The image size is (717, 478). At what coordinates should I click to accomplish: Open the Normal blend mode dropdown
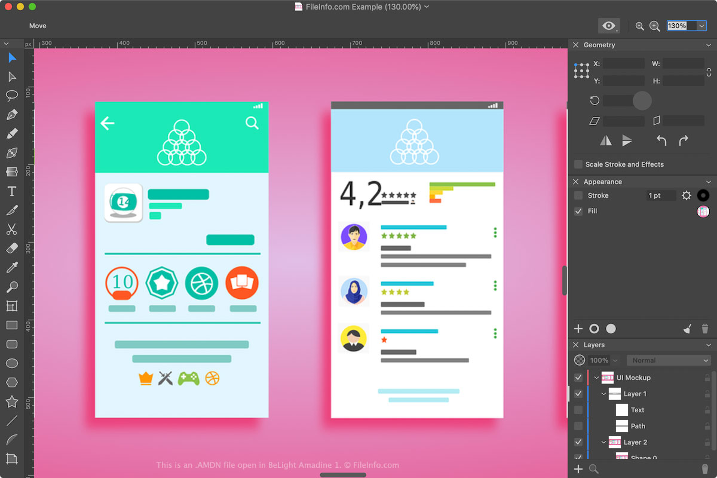pyautogui.click(x=669, y=360)
